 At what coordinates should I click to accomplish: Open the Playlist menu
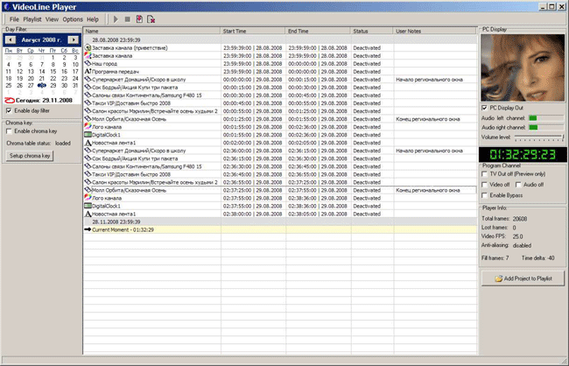[32, 19]
